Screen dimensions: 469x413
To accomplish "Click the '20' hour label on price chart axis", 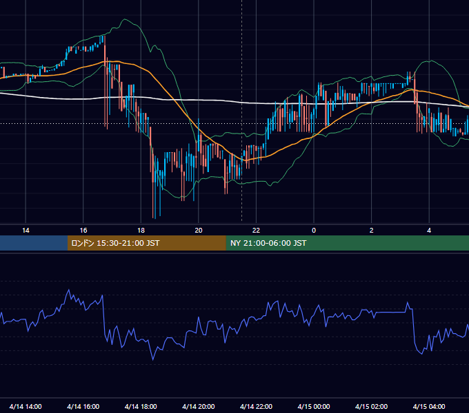I will pos(199,231).
